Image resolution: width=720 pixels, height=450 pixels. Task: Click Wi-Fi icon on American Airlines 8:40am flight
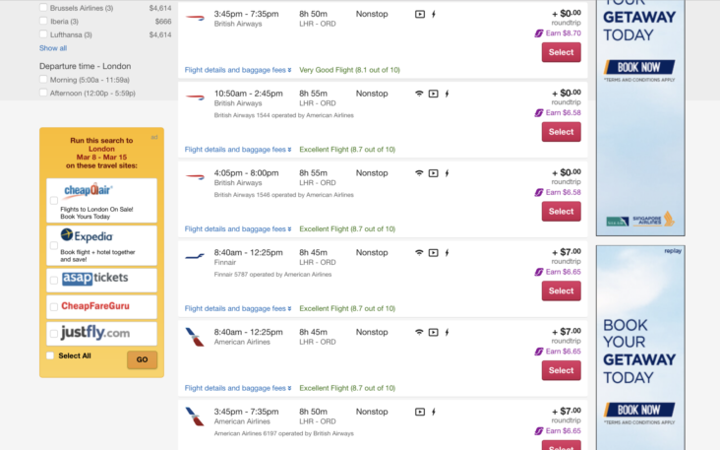[x=419, y=332]
